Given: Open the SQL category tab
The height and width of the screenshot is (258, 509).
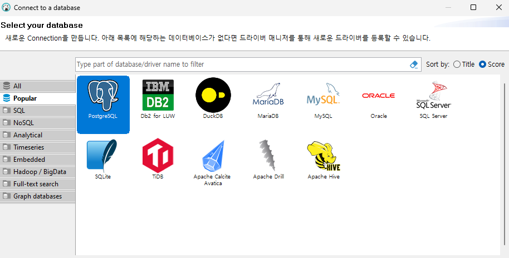Looking at the screenshot, I should 38,111.
